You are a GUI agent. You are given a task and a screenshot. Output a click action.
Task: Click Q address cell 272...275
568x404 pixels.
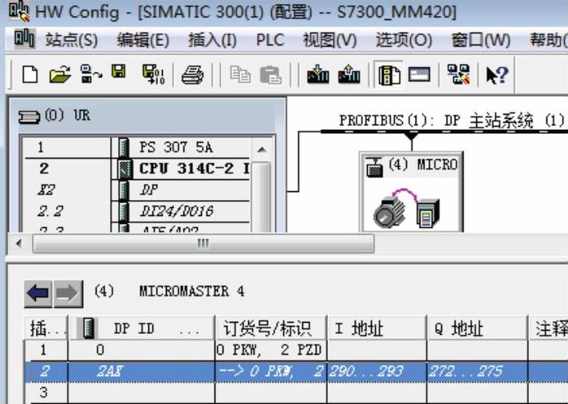click(477, 371)
